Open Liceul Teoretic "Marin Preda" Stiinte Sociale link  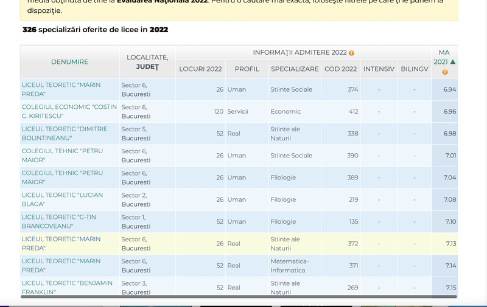61,89
